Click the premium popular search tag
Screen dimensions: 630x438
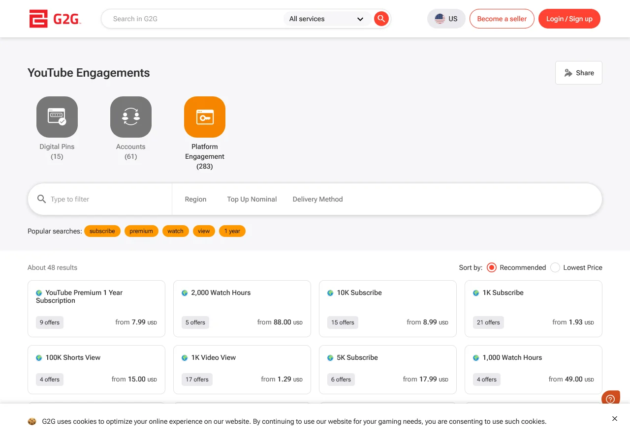[141, 231]
